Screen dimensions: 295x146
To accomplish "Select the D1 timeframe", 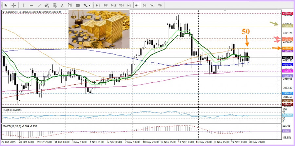I will (x=145, y=5).
